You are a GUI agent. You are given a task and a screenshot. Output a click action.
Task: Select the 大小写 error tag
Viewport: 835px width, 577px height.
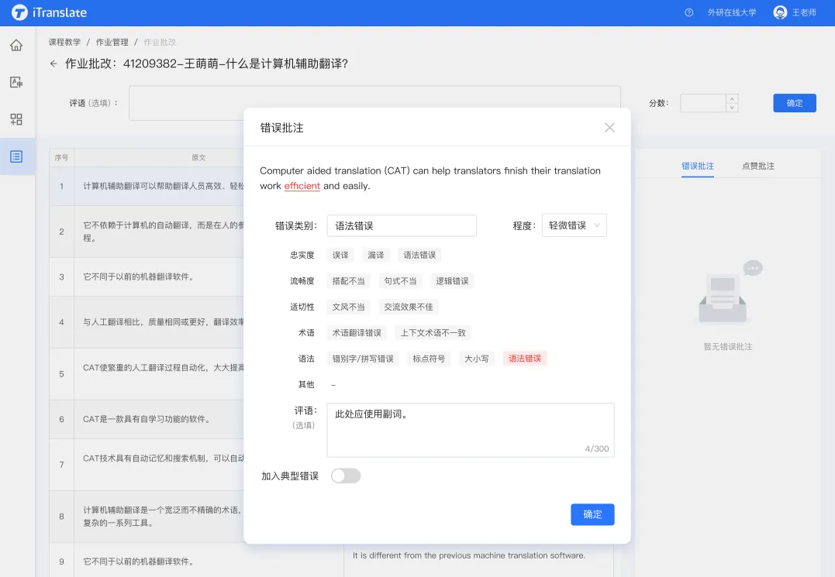point(476,359)
